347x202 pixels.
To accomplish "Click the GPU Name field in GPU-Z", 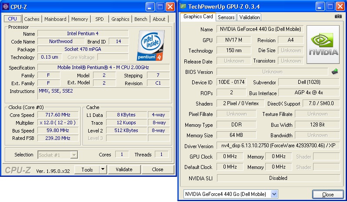I will [x=260, y=29].
